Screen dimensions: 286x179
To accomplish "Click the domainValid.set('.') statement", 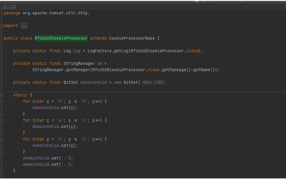I will [48, 158].
